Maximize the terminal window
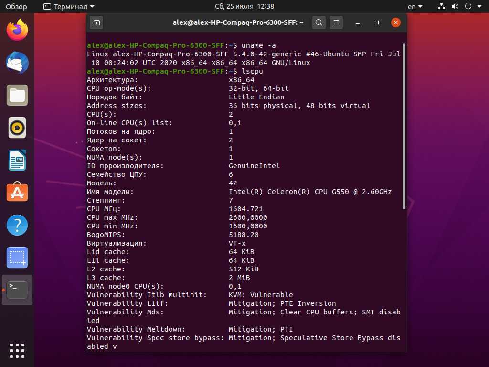This screenshot has width=489, height=367. [377, 22]
